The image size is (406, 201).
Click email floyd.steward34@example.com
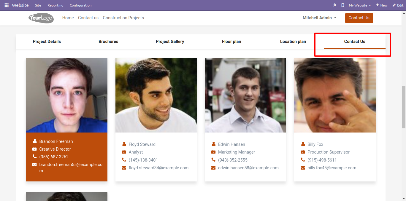tap(159, 168)
